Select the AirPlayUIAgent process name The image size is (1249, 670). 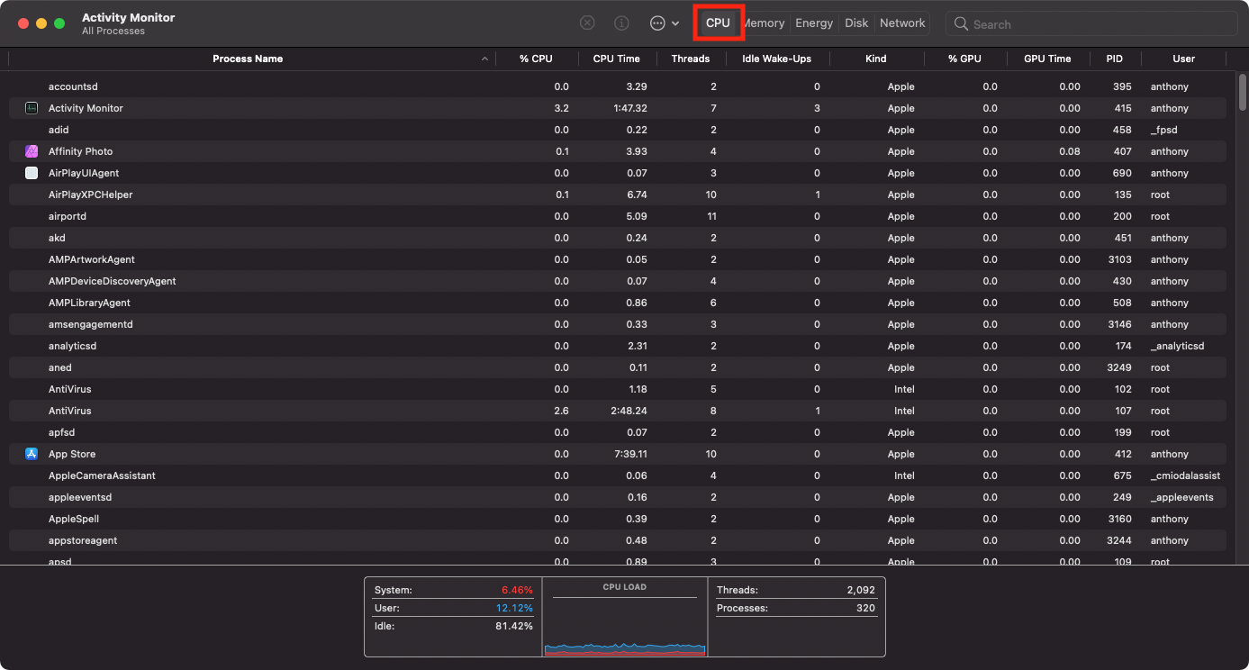point(84,173)
